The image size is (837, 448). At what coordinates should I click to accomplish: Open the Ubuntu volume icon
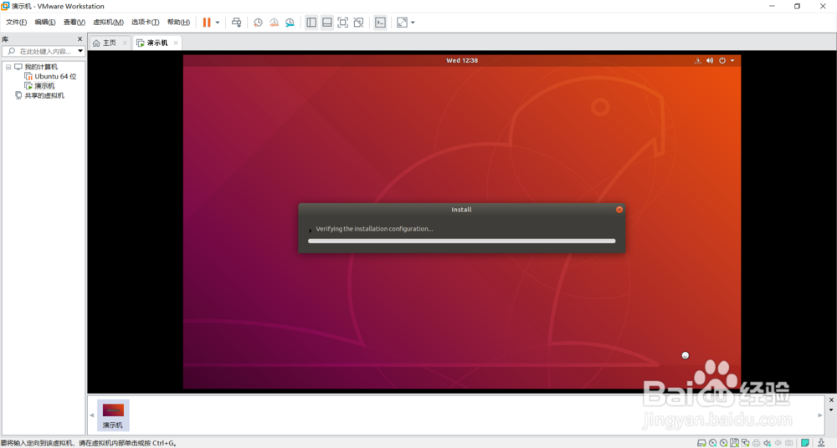pos(710,60)
